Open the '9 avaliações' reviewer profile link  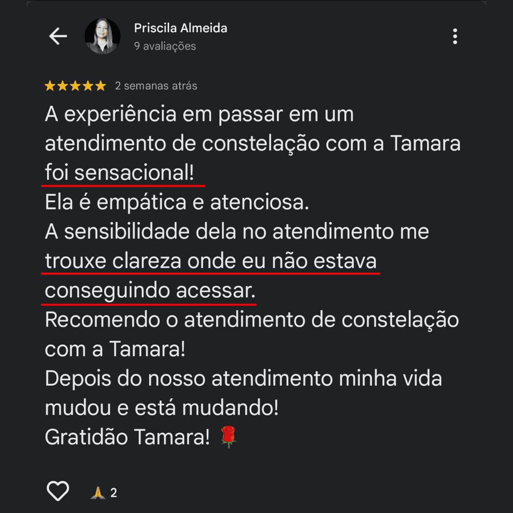coord(164,46)
